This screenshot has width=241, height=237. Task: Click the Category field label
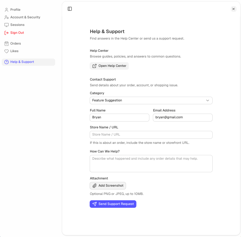(x=97, y=93)
